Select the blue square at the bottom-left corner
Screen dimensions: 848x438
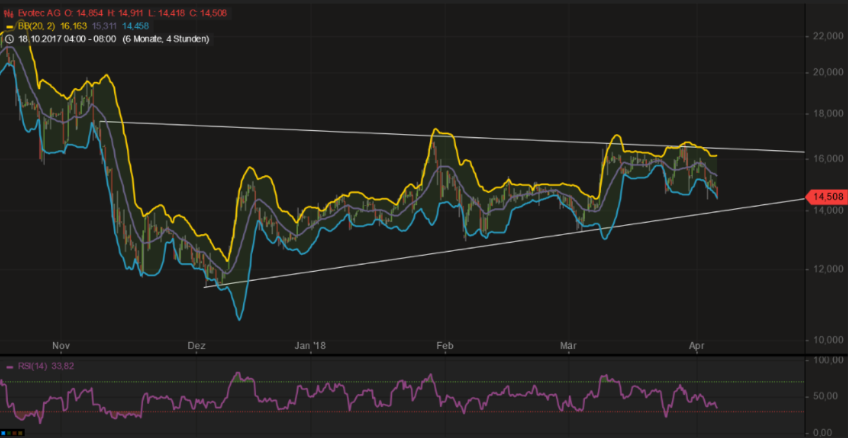(3, 433)
